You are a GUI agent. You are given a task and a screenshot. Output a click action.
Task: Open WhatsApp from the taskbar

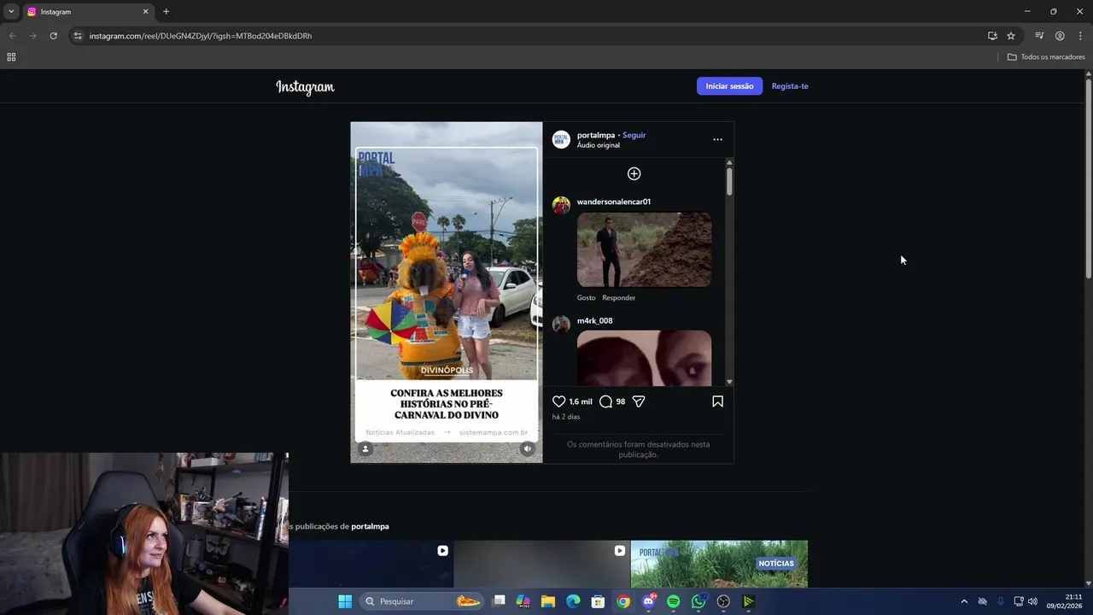point(698,601)
